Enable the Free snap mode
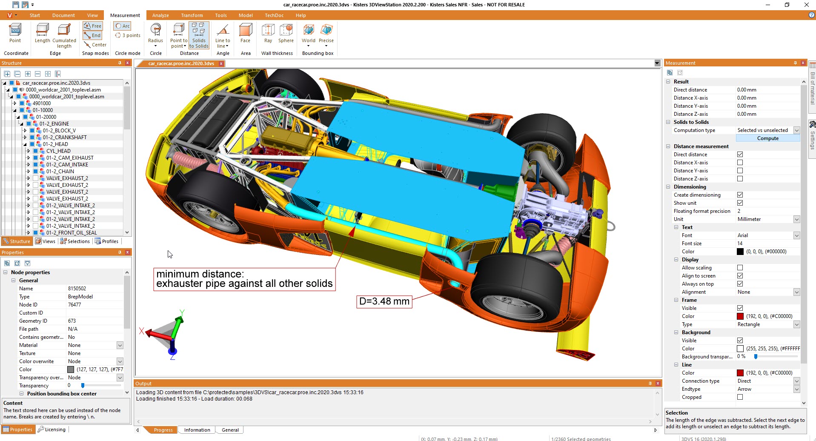Screen dimensions: 816x441 tap(93, 26)
